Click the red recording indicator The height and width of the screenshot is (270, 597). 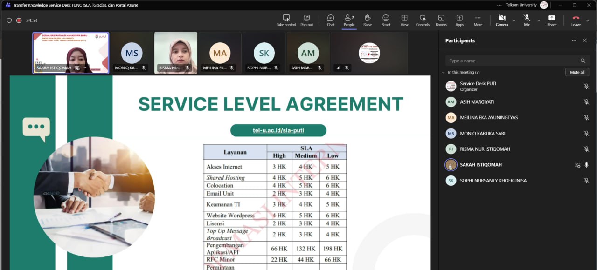click(x=19, y=20)
